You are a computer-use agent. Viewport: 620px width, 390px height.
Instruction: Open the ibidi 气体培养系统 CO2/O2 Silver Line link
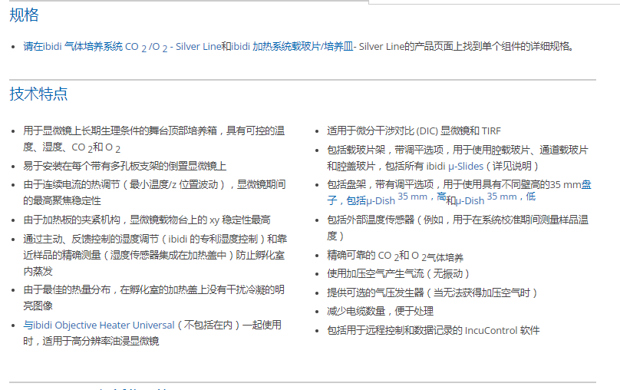(122, 47)
